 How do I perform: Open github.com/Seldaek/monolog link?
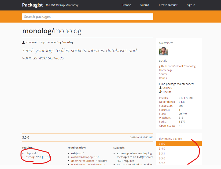tap(177, 66)
